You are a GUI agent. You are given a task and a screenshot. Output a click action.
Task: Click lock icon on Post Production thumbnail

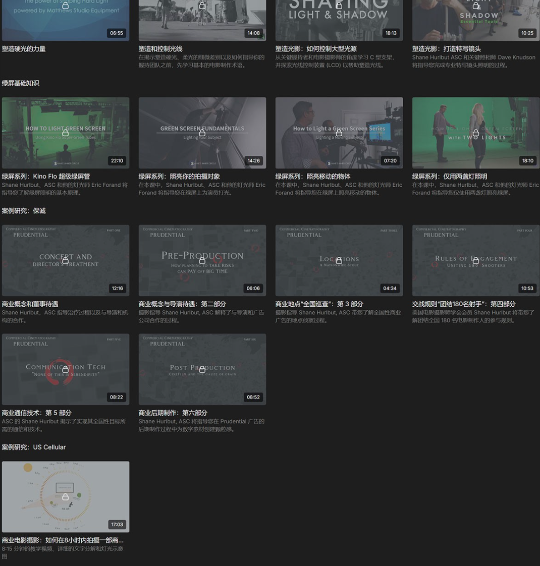[202, 369]
